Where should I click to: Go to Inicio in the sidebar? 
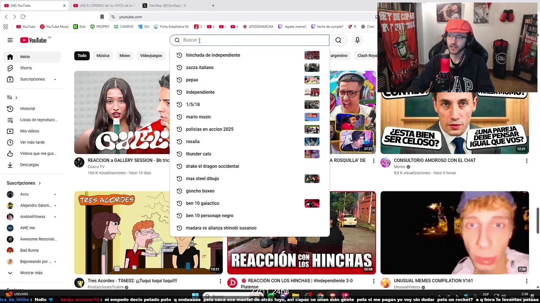point(32,57)
